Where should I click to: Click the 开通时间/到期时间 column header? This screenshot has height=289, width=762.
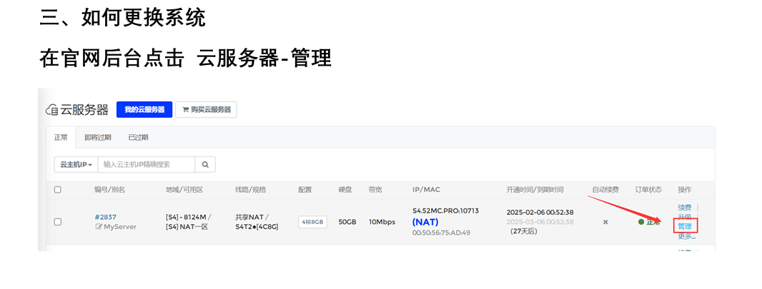point(535,190)
